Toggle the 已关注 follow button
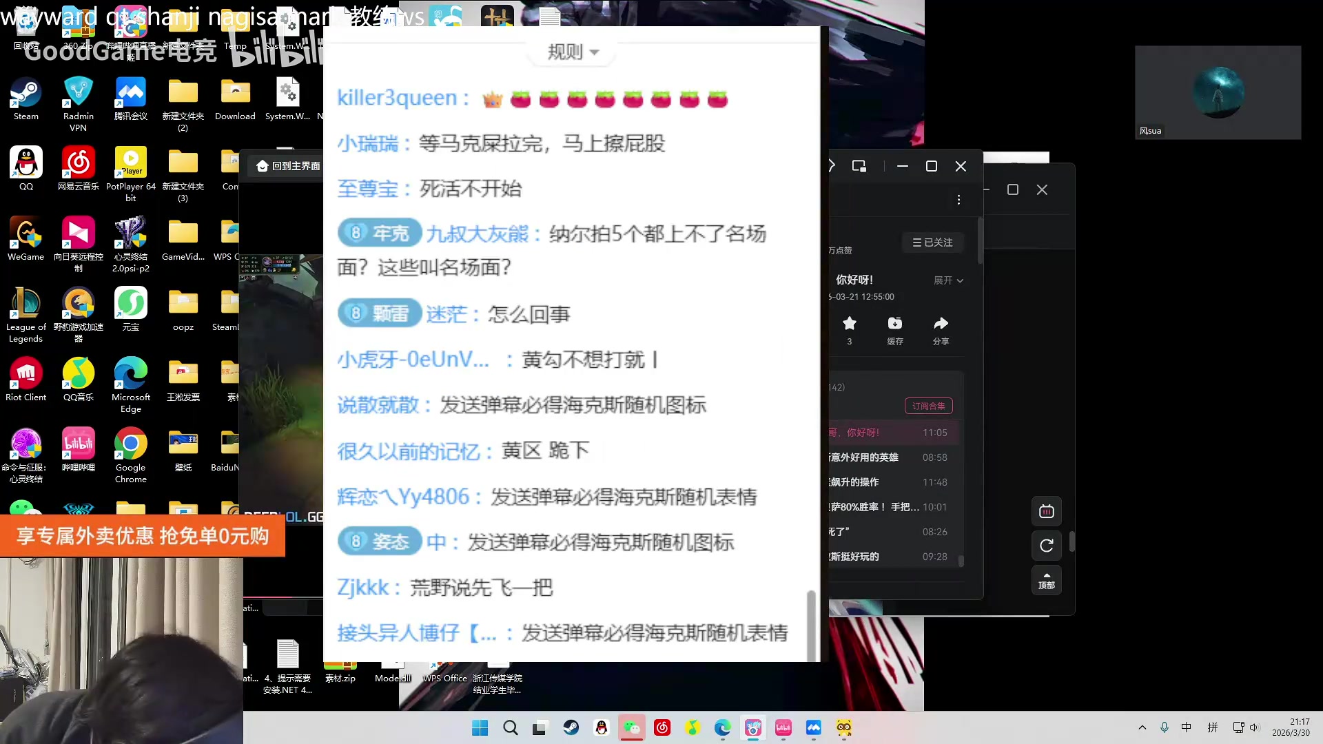The height and width of the screenshot is (744, 1323). point(932,242)
